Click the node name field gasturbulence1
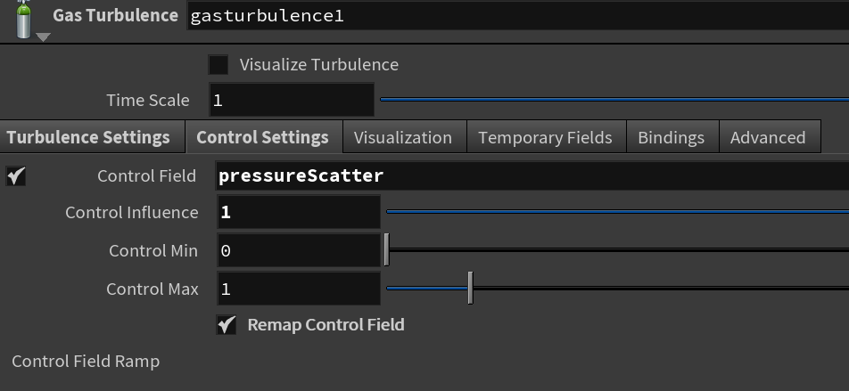The width and height of the screenshot is (849, 391). click(x=517, y=16)
